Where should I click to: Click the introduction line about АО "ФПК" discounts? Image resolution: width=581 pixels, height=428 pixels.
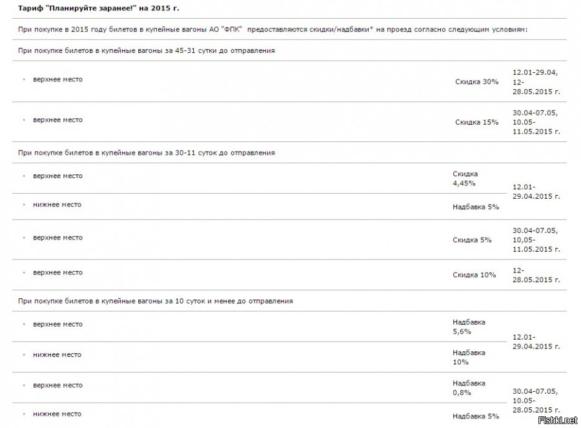[x=272, y=29]
